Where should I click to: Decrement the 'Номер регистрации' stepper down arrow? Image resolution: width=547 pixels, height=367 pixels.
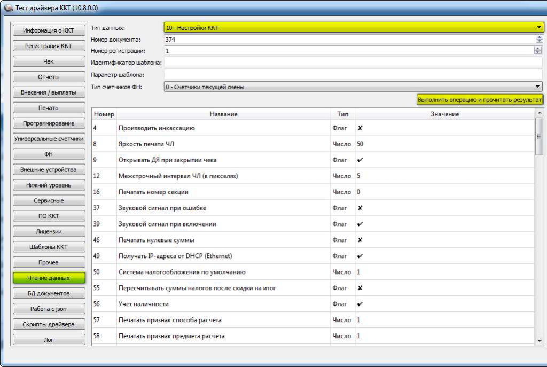click(x=538, y=52)
